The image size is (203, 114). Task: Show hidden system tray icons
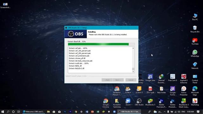click(165, 112)
